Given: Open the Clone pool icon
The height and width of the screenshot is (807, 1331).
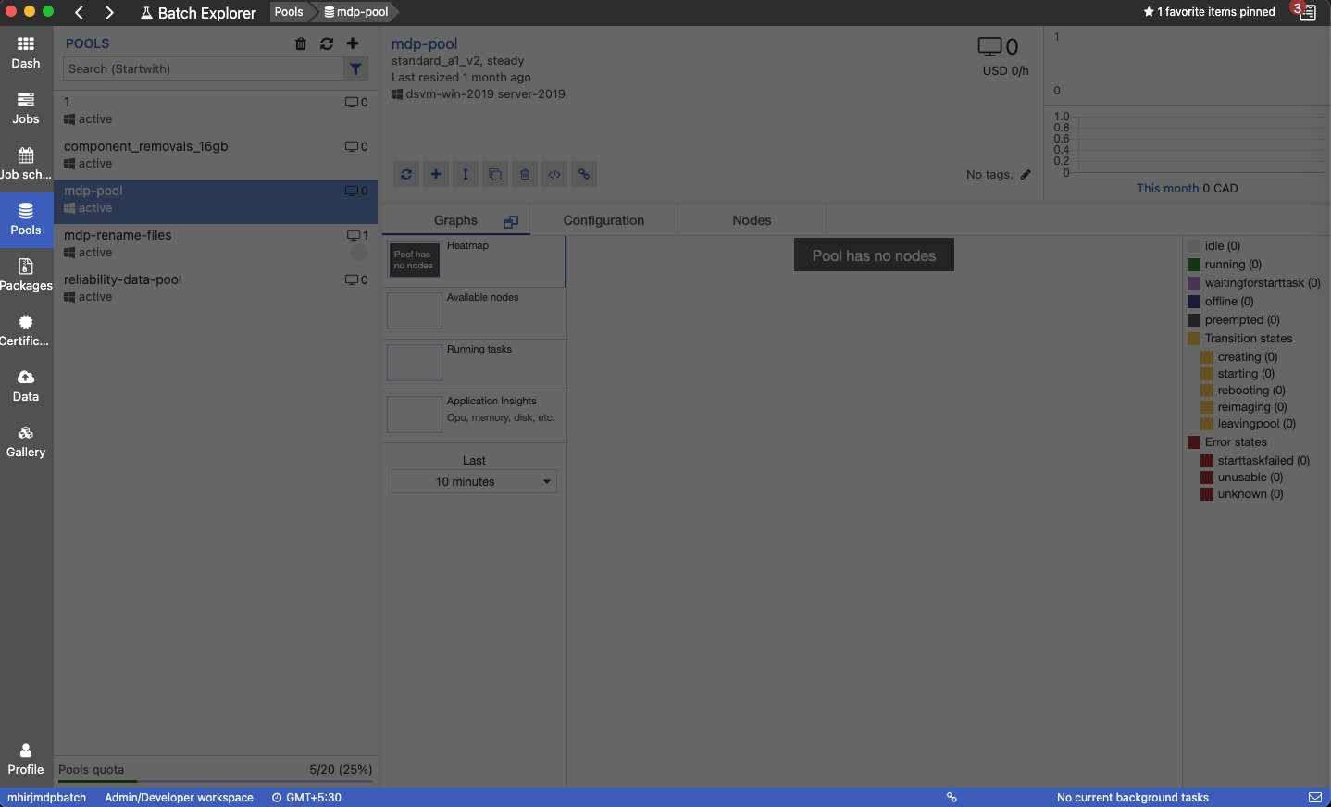Looking at the screenshot, I should (x=495, y=174).
